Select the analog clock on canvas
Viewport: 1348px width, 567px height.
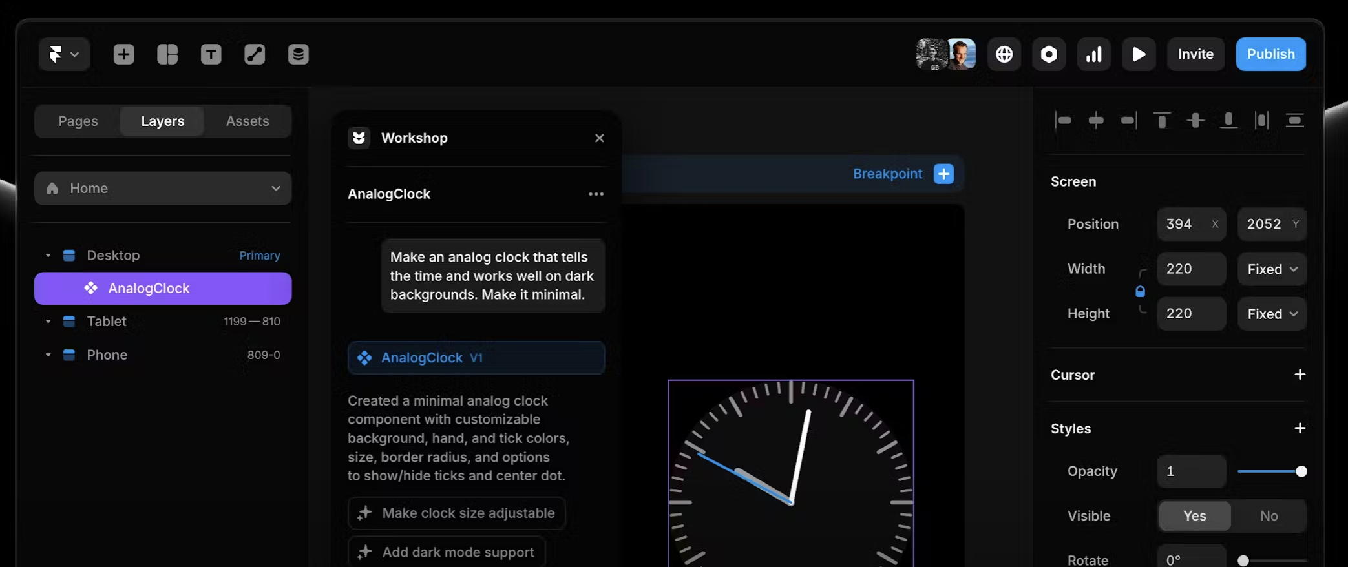tap(791, 473)
